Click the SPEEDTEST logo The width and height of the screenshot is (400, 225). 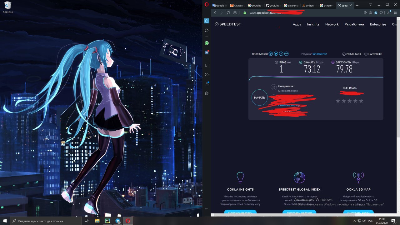click(x=228, y=24)
